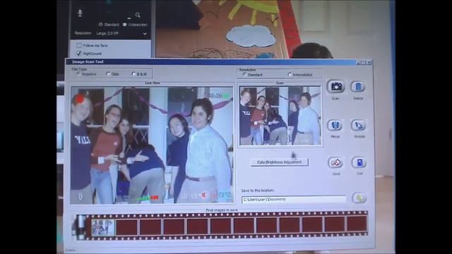Open the webcam Resolution dropdown
Screen dimensions: 452x254
point(145,33)
